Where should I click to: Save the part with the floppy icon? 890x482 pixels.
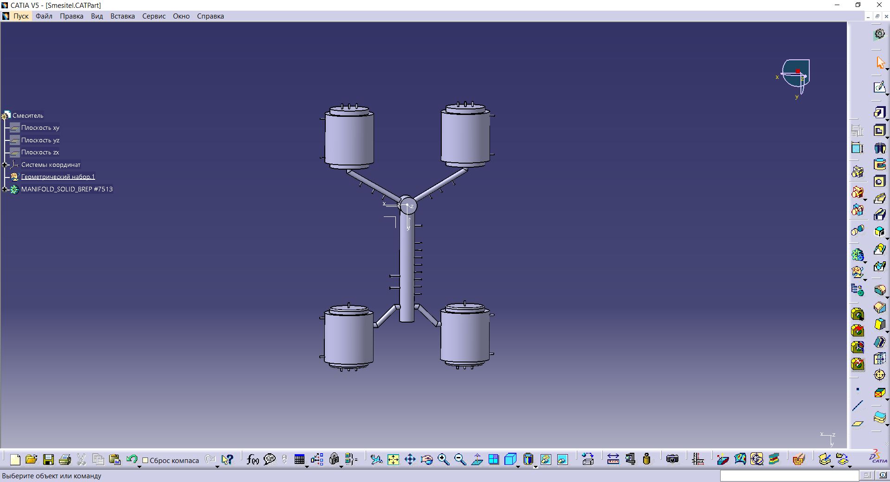[48, 459]
